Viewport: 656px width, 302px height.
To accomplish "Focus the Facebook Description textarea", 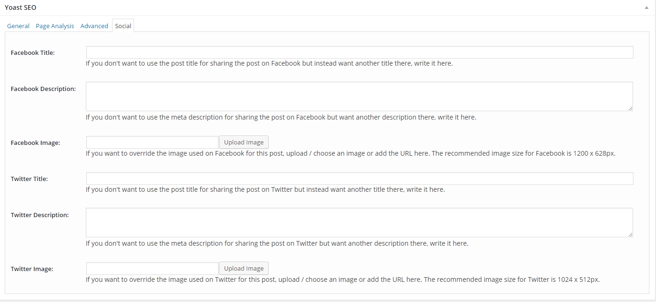I will 359,96.
